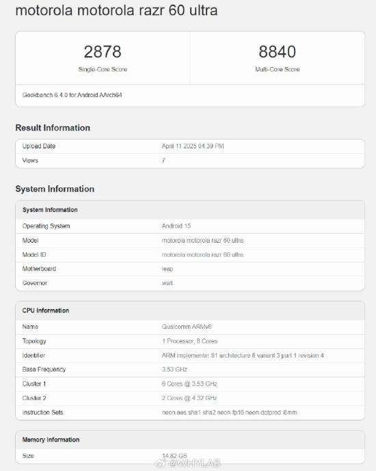
Task: Select the Model row value 'motorola motorola razr 60 ultra'
Action: click(x=202, y=241)
